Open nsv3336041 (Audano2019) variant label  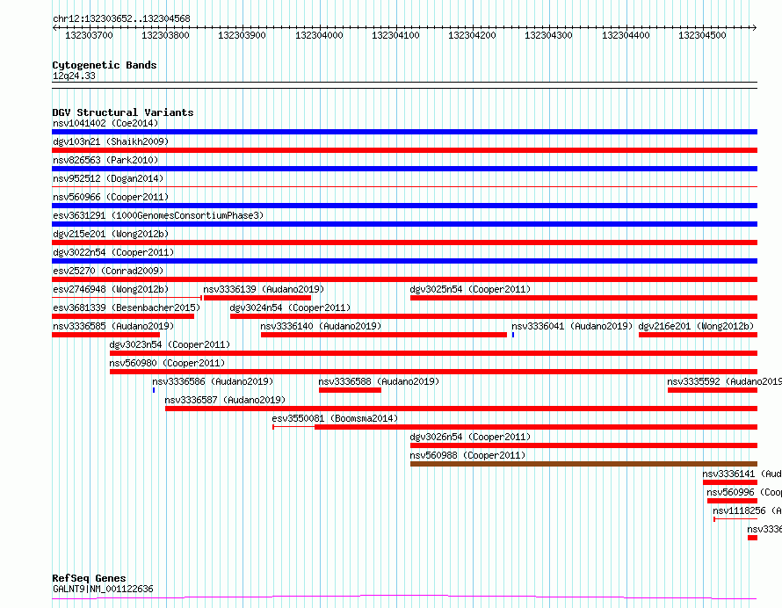tap(572, 326)
